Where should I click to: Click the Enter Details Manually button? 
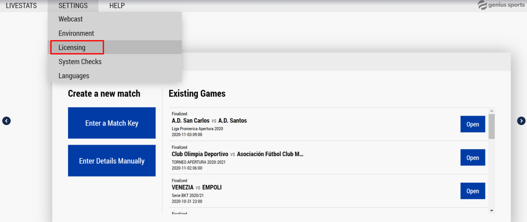(112, 161)
